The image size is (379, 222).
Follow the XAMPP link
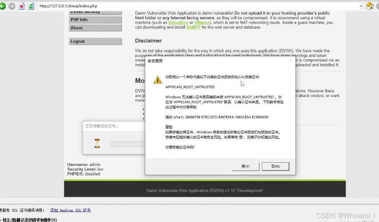click(x=193, y=27)
